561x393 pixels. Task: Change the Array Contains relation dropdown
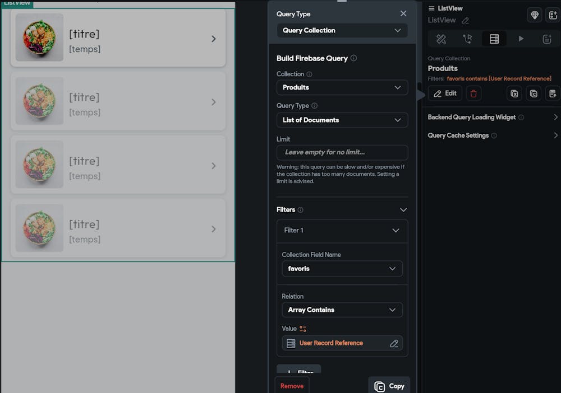click(342, 310)
